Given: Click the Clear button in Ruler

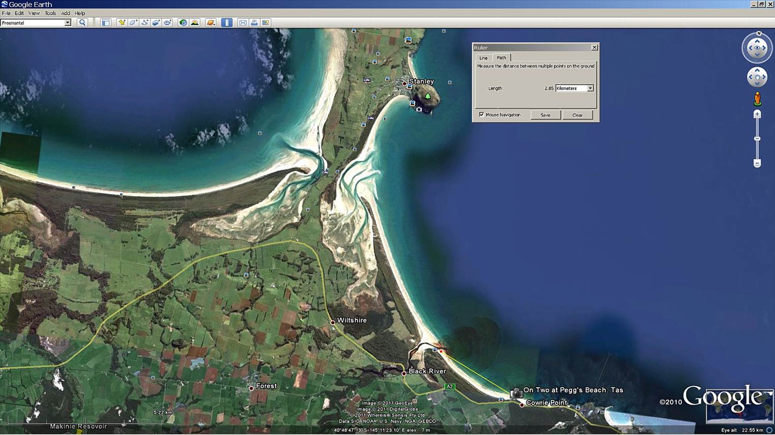Looking at the screenshot, I should pos(577,115).
